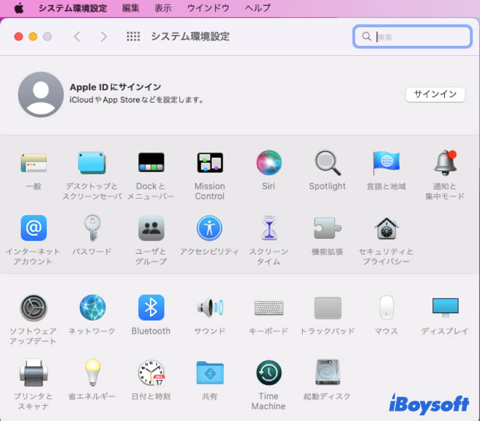Open アクセシビリティ icon
480x421 pixels.
(210, 228)
